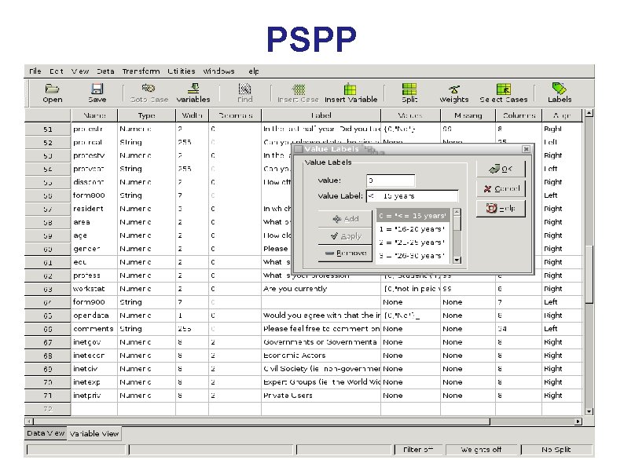Open the Windows menu
Image resolution: width=624 pixels, height=467 pixels.
[219, 71]
